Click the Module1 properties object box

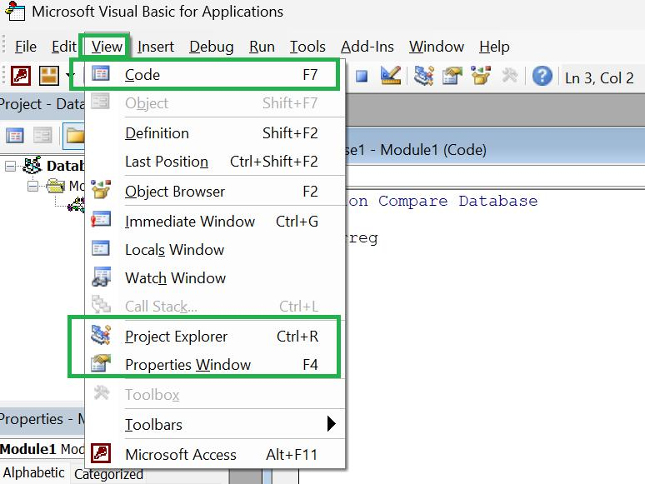[x=42, y=449]
